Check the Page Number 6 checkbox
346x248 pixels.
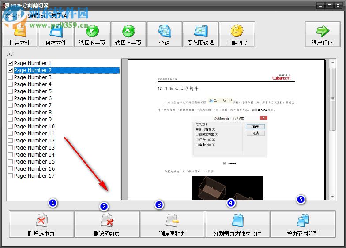pos(11,98)
